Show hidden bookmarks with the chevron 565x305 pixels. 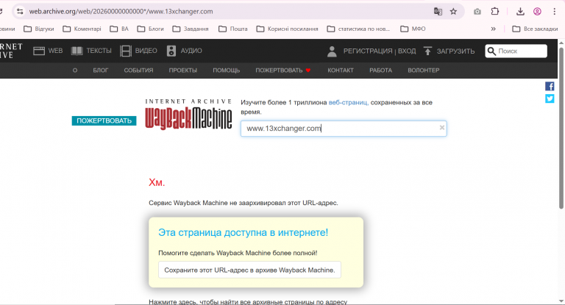494,29
